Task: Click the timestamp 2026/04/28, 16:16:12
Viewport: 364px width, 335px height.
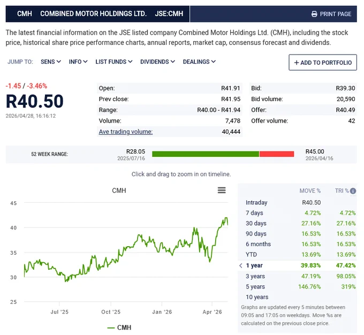Action: point(31,116)
